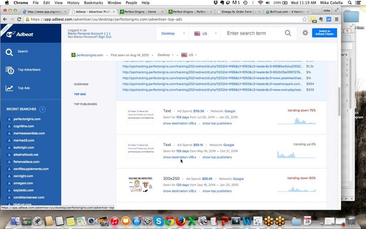Click the Adbeat logo
366x229 pixels.
20,34
